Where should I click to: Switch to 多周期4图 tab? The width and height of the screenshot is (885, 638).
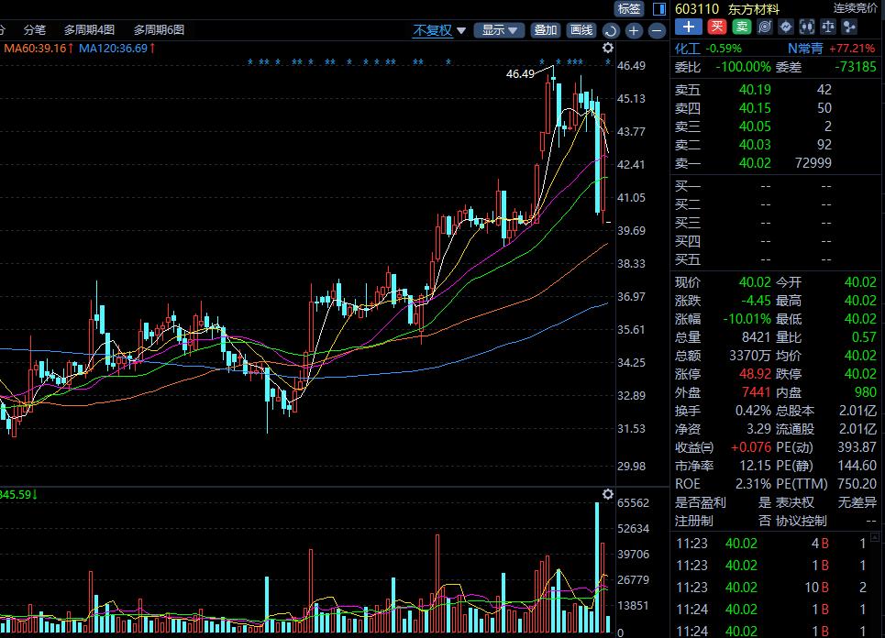click(x=90, y=29)
